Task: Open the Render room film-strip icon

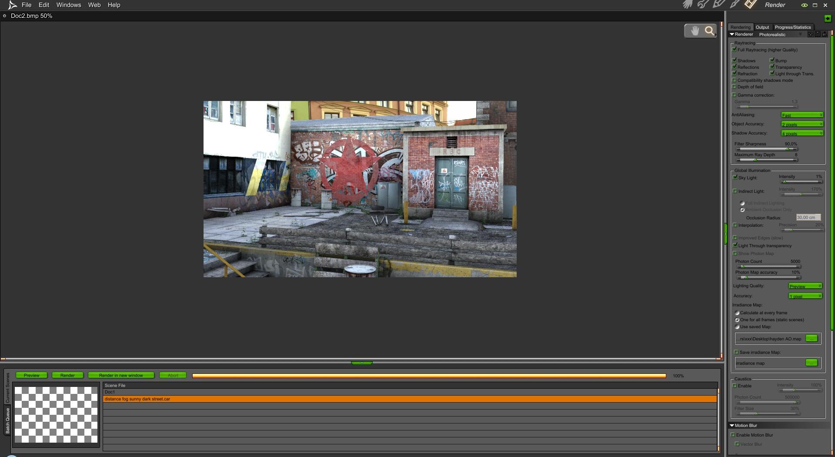Action: click(750, 4)
